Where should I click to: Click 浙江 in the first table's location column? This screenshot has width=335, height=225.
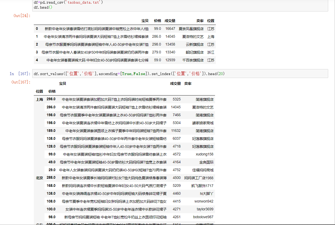tap(211, 52)
